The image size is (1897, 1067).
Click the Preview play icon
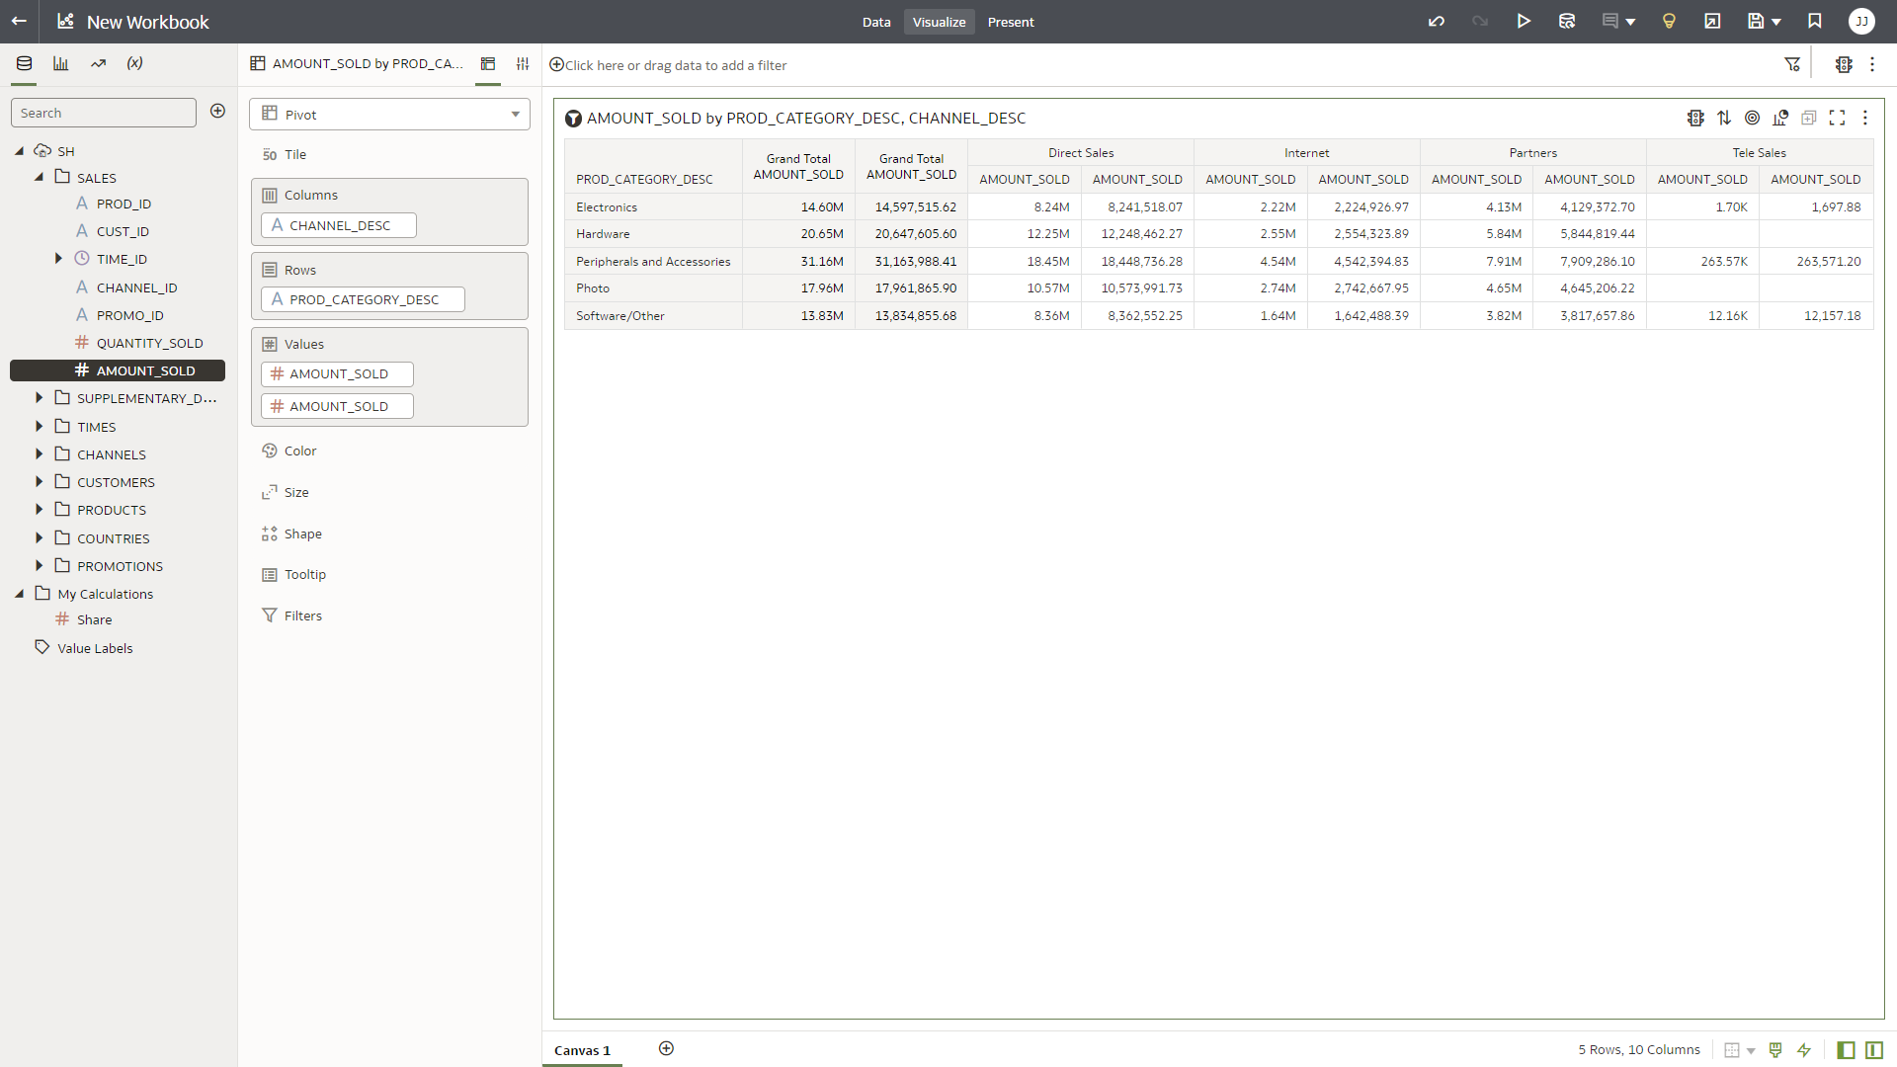pos(1524,22)
